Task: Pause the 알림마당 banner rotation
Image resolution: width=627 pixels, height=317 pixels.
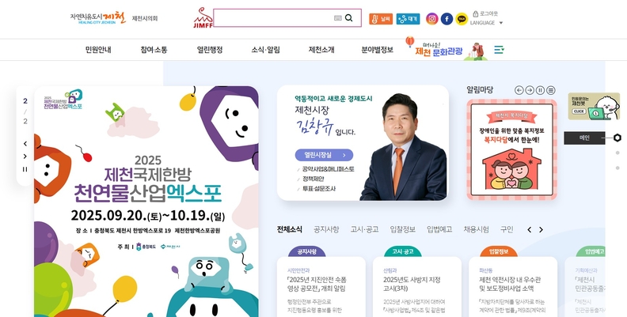Action: tap(540, 90)
